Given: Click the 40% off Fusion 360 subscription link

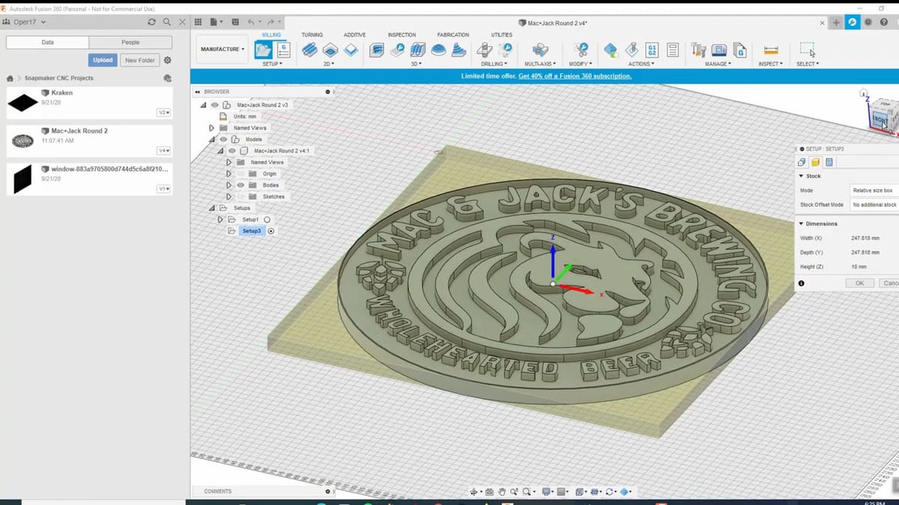Looking at the screenshot, I should pos(575,76).
